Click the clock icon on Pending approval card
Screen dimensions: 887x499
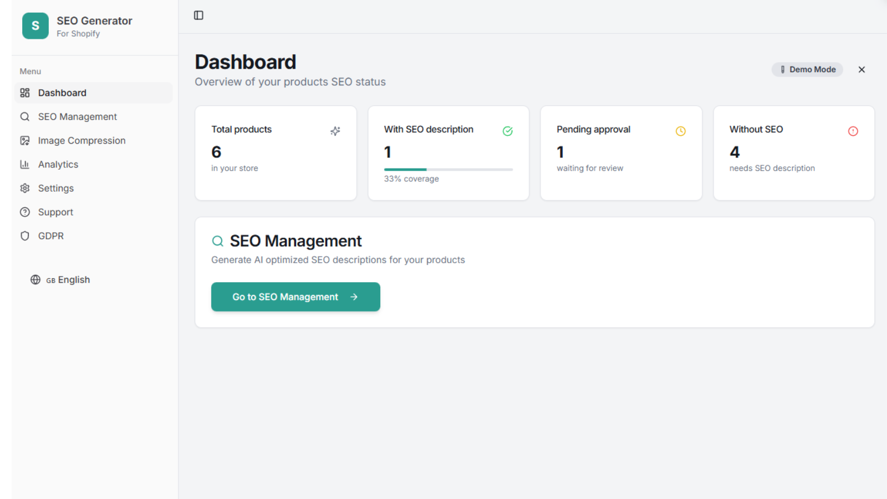tap(680, 131)
